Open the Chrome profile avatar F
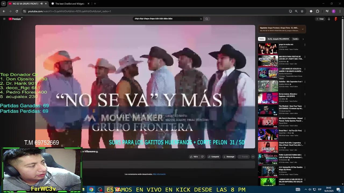Viewport: 344px width, 193px height. tap(334, 11)
